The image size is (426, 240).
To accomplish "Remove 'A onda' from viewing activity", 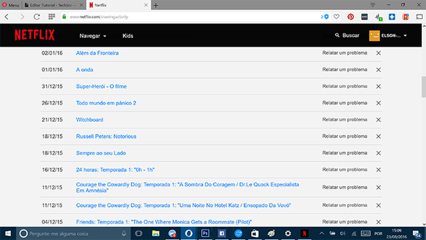I will (x=378, y=70).
